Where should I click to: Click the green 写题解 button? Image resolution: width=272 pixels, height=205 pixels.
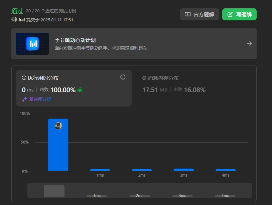[x=239, y=14]
